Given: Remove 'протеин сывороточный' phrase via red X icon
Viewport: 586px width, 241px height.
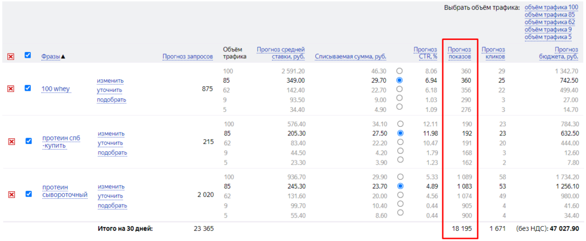Looking at the screenshot, I should [x=10, y=195].
